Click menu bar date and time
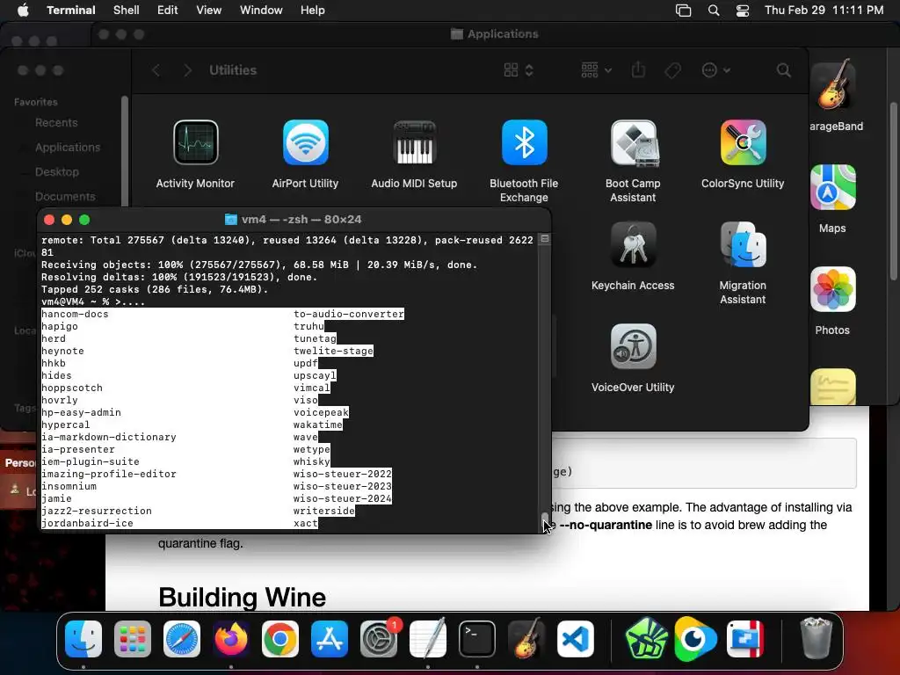Viewport: 900px width, 675px height. click(824, 11)
